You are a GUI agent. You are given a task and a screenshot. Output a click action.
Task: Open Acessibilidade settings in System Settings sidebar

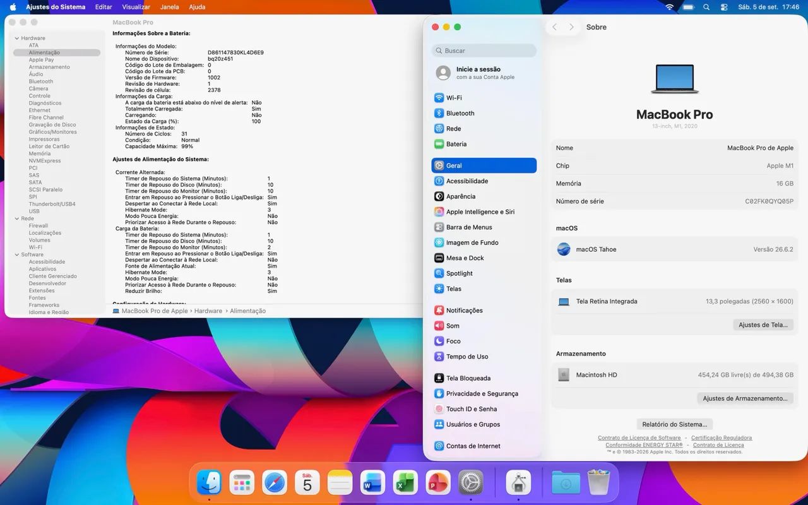[x=484, y=181]
